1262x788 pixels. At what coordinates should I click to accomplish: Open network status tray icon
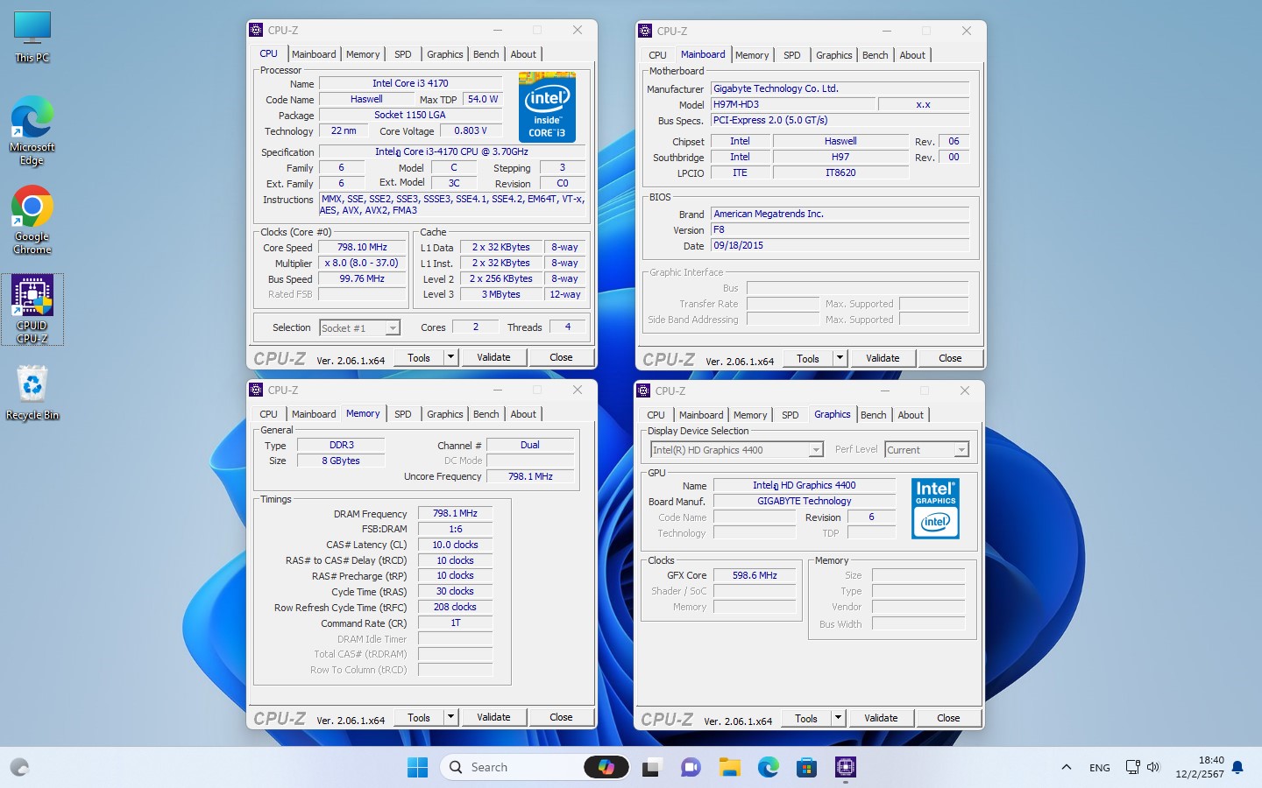(1133, 768)
